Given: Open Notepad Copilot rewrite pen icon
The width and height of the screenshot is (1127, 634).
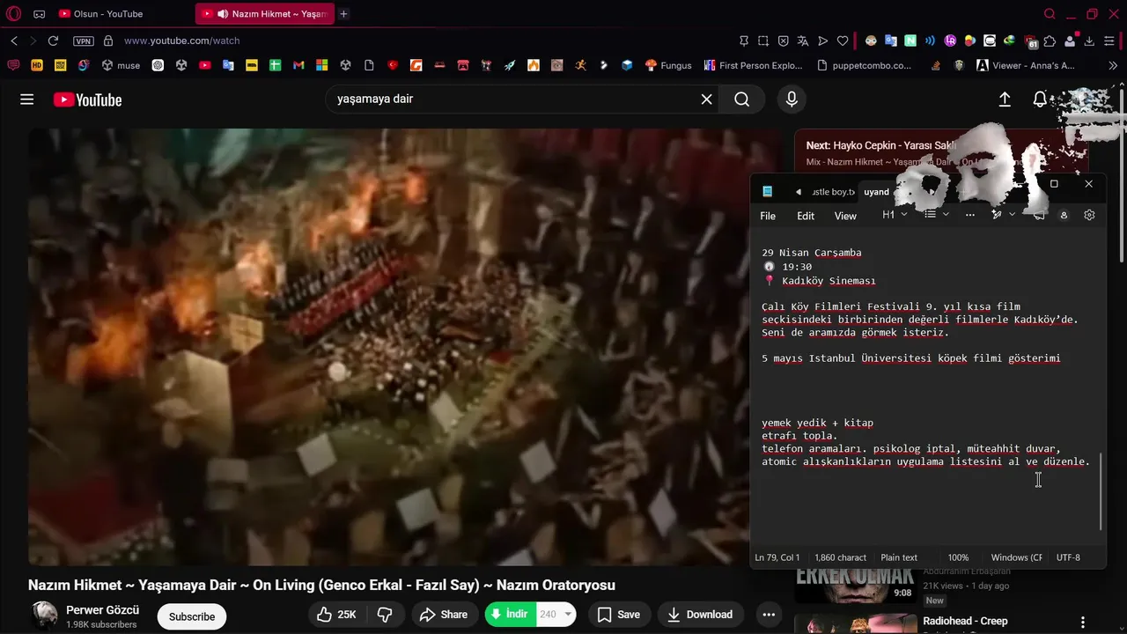Looking at the screenshot, I should click(997, 215).
